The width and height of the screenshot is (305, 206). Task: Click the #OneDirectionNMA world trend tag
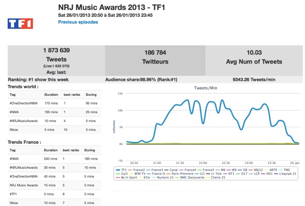(x=24, y=103)
